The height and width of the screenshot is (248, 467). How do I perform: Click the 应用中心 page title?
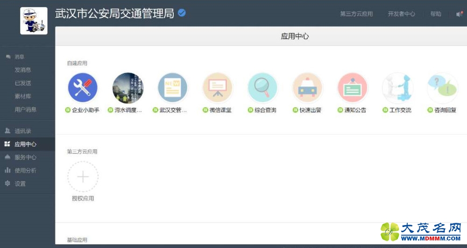(x=295, y=36)
